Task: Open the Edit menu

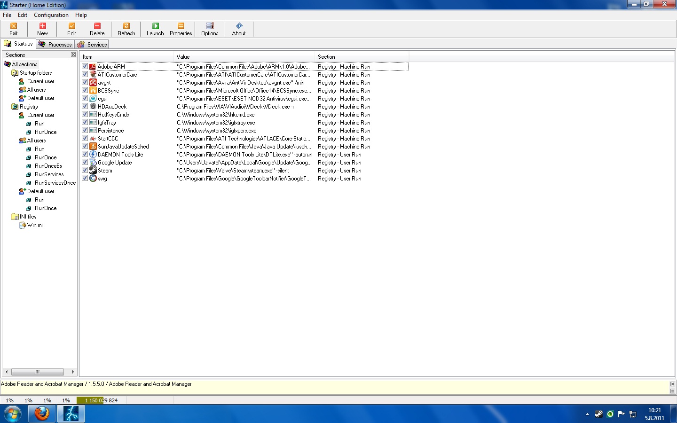Action: click(23, 15)
